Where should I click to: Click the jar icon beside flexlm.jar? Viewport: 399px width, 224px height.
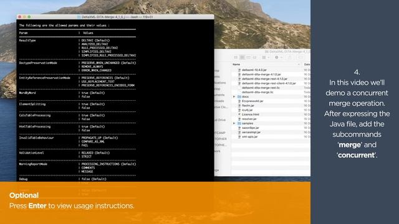click(239, 106)
